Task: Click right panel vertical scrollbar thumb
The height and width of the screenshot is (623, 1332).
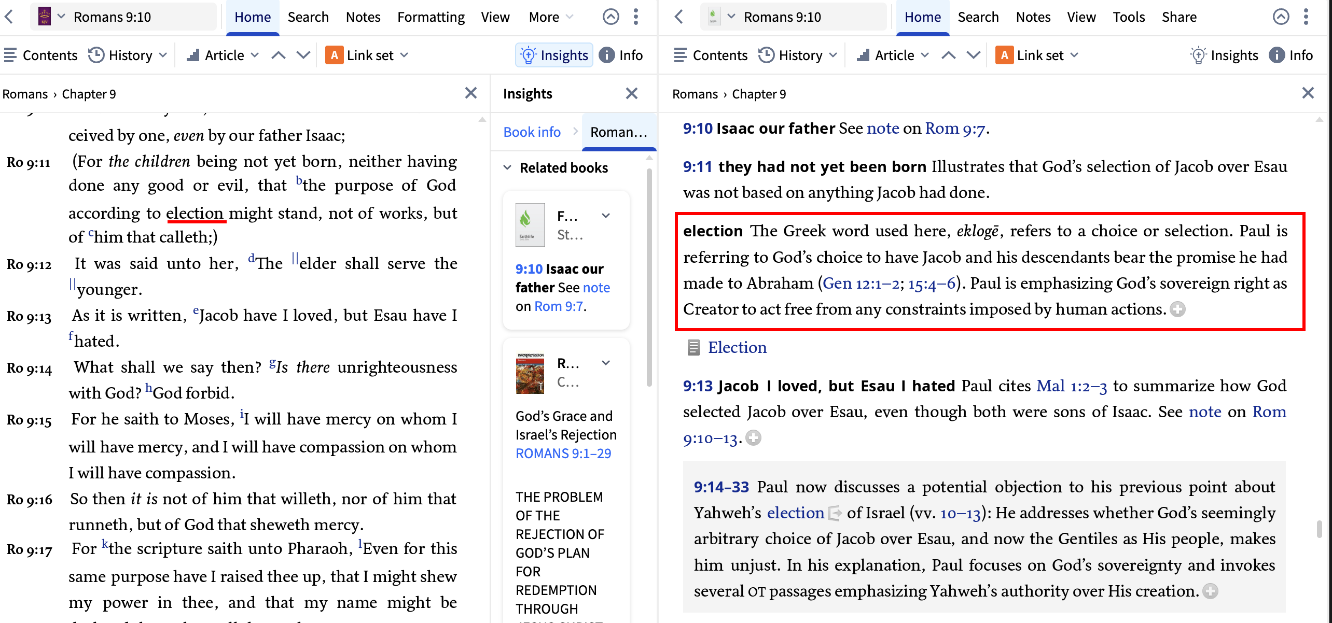Action: point(1320,529)
